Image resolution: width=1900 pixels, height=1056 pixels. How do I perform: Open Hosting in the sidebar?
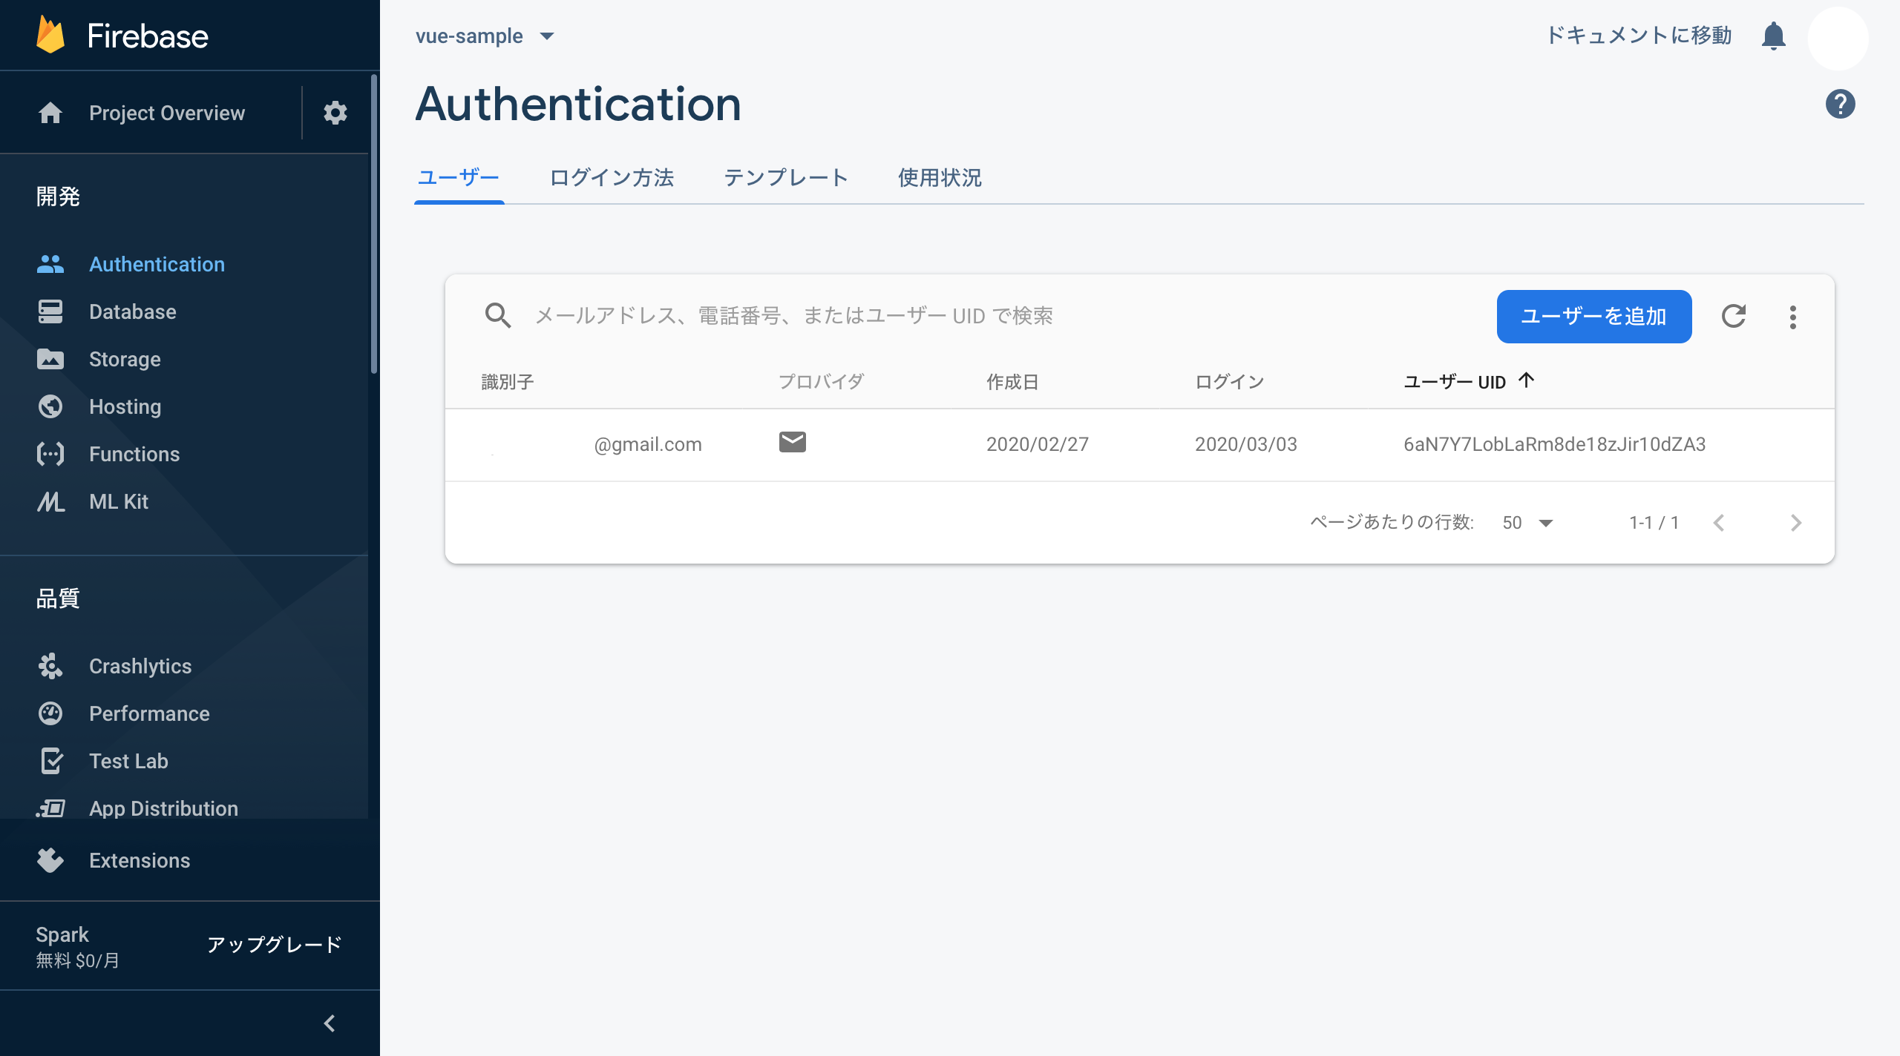(125, 406)
